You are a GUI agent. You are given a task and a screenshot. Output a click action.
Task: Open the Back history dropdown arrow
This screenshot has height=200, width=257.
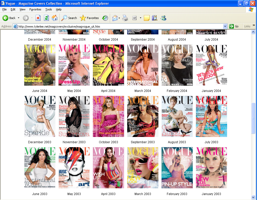[x=18, y=18]
